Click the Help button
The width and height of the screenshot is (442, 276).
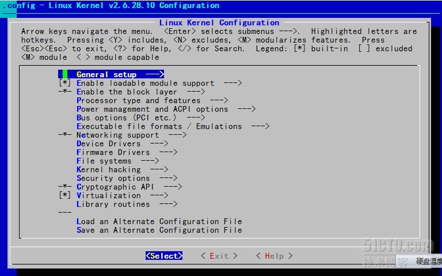click(x=275, y=256)
